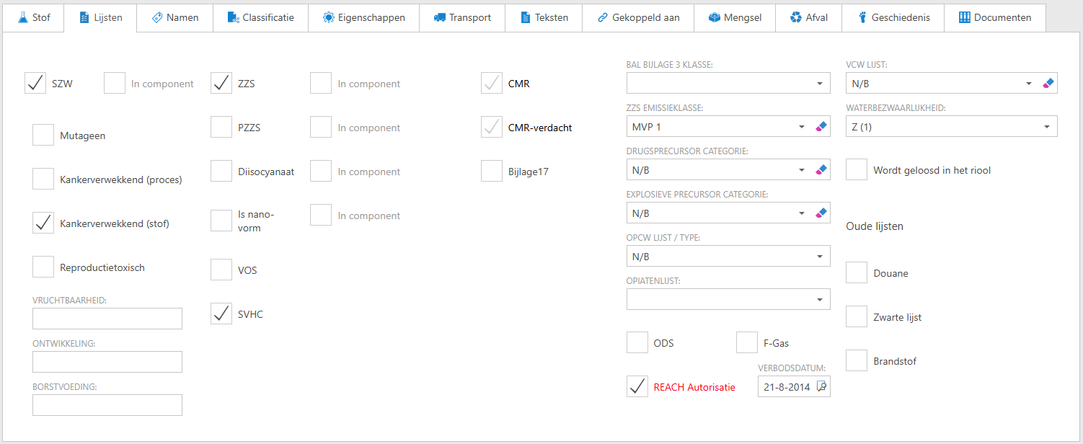Enable the Mutageen checkbox

pyautogui.click(x=43, y=136)
